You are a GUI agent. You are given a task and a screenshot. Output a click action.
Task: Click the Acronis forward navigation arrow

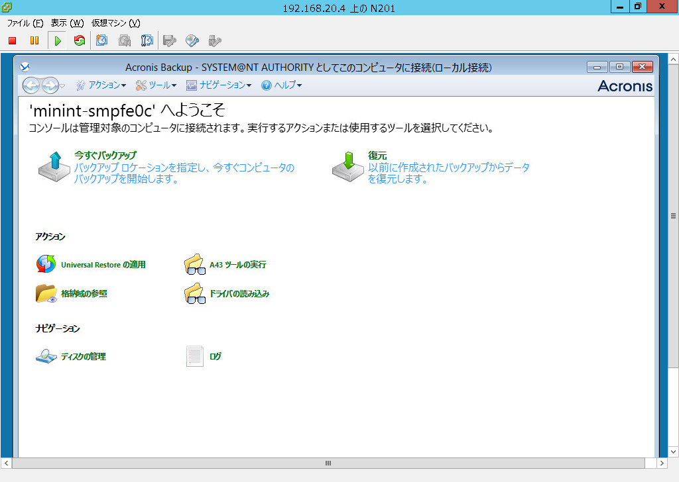(x=50, y=85)
